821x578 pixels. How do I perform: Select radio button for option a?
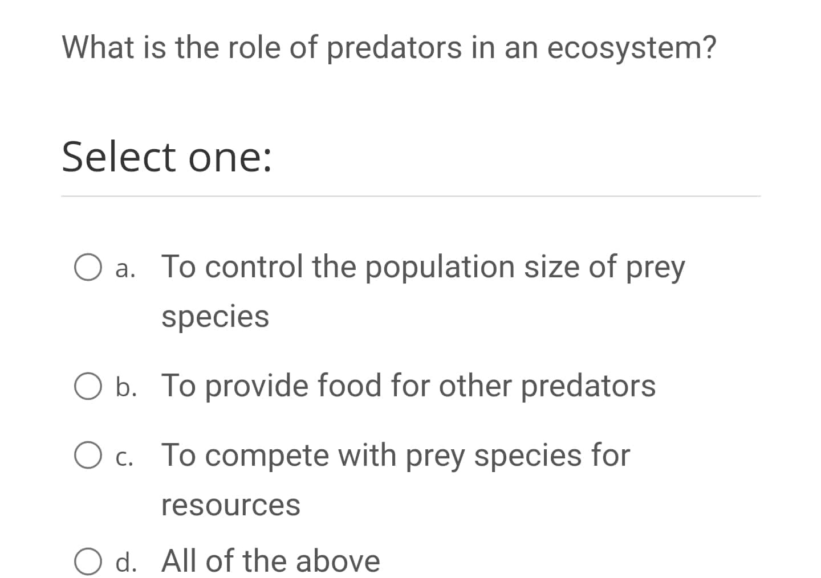88,267
